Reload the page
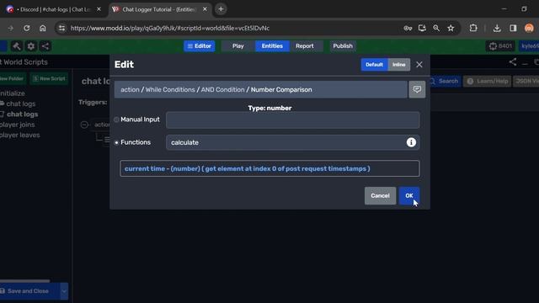 26,28
